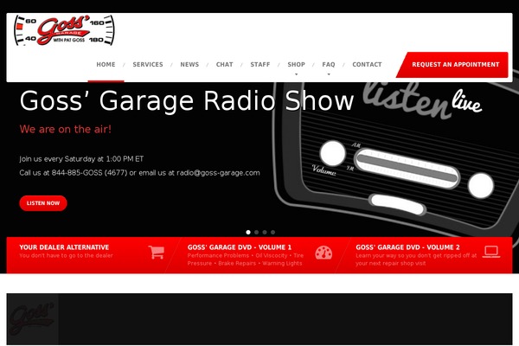Click the Saturday 1:00 PM ET schedule text

pos(81,159)
